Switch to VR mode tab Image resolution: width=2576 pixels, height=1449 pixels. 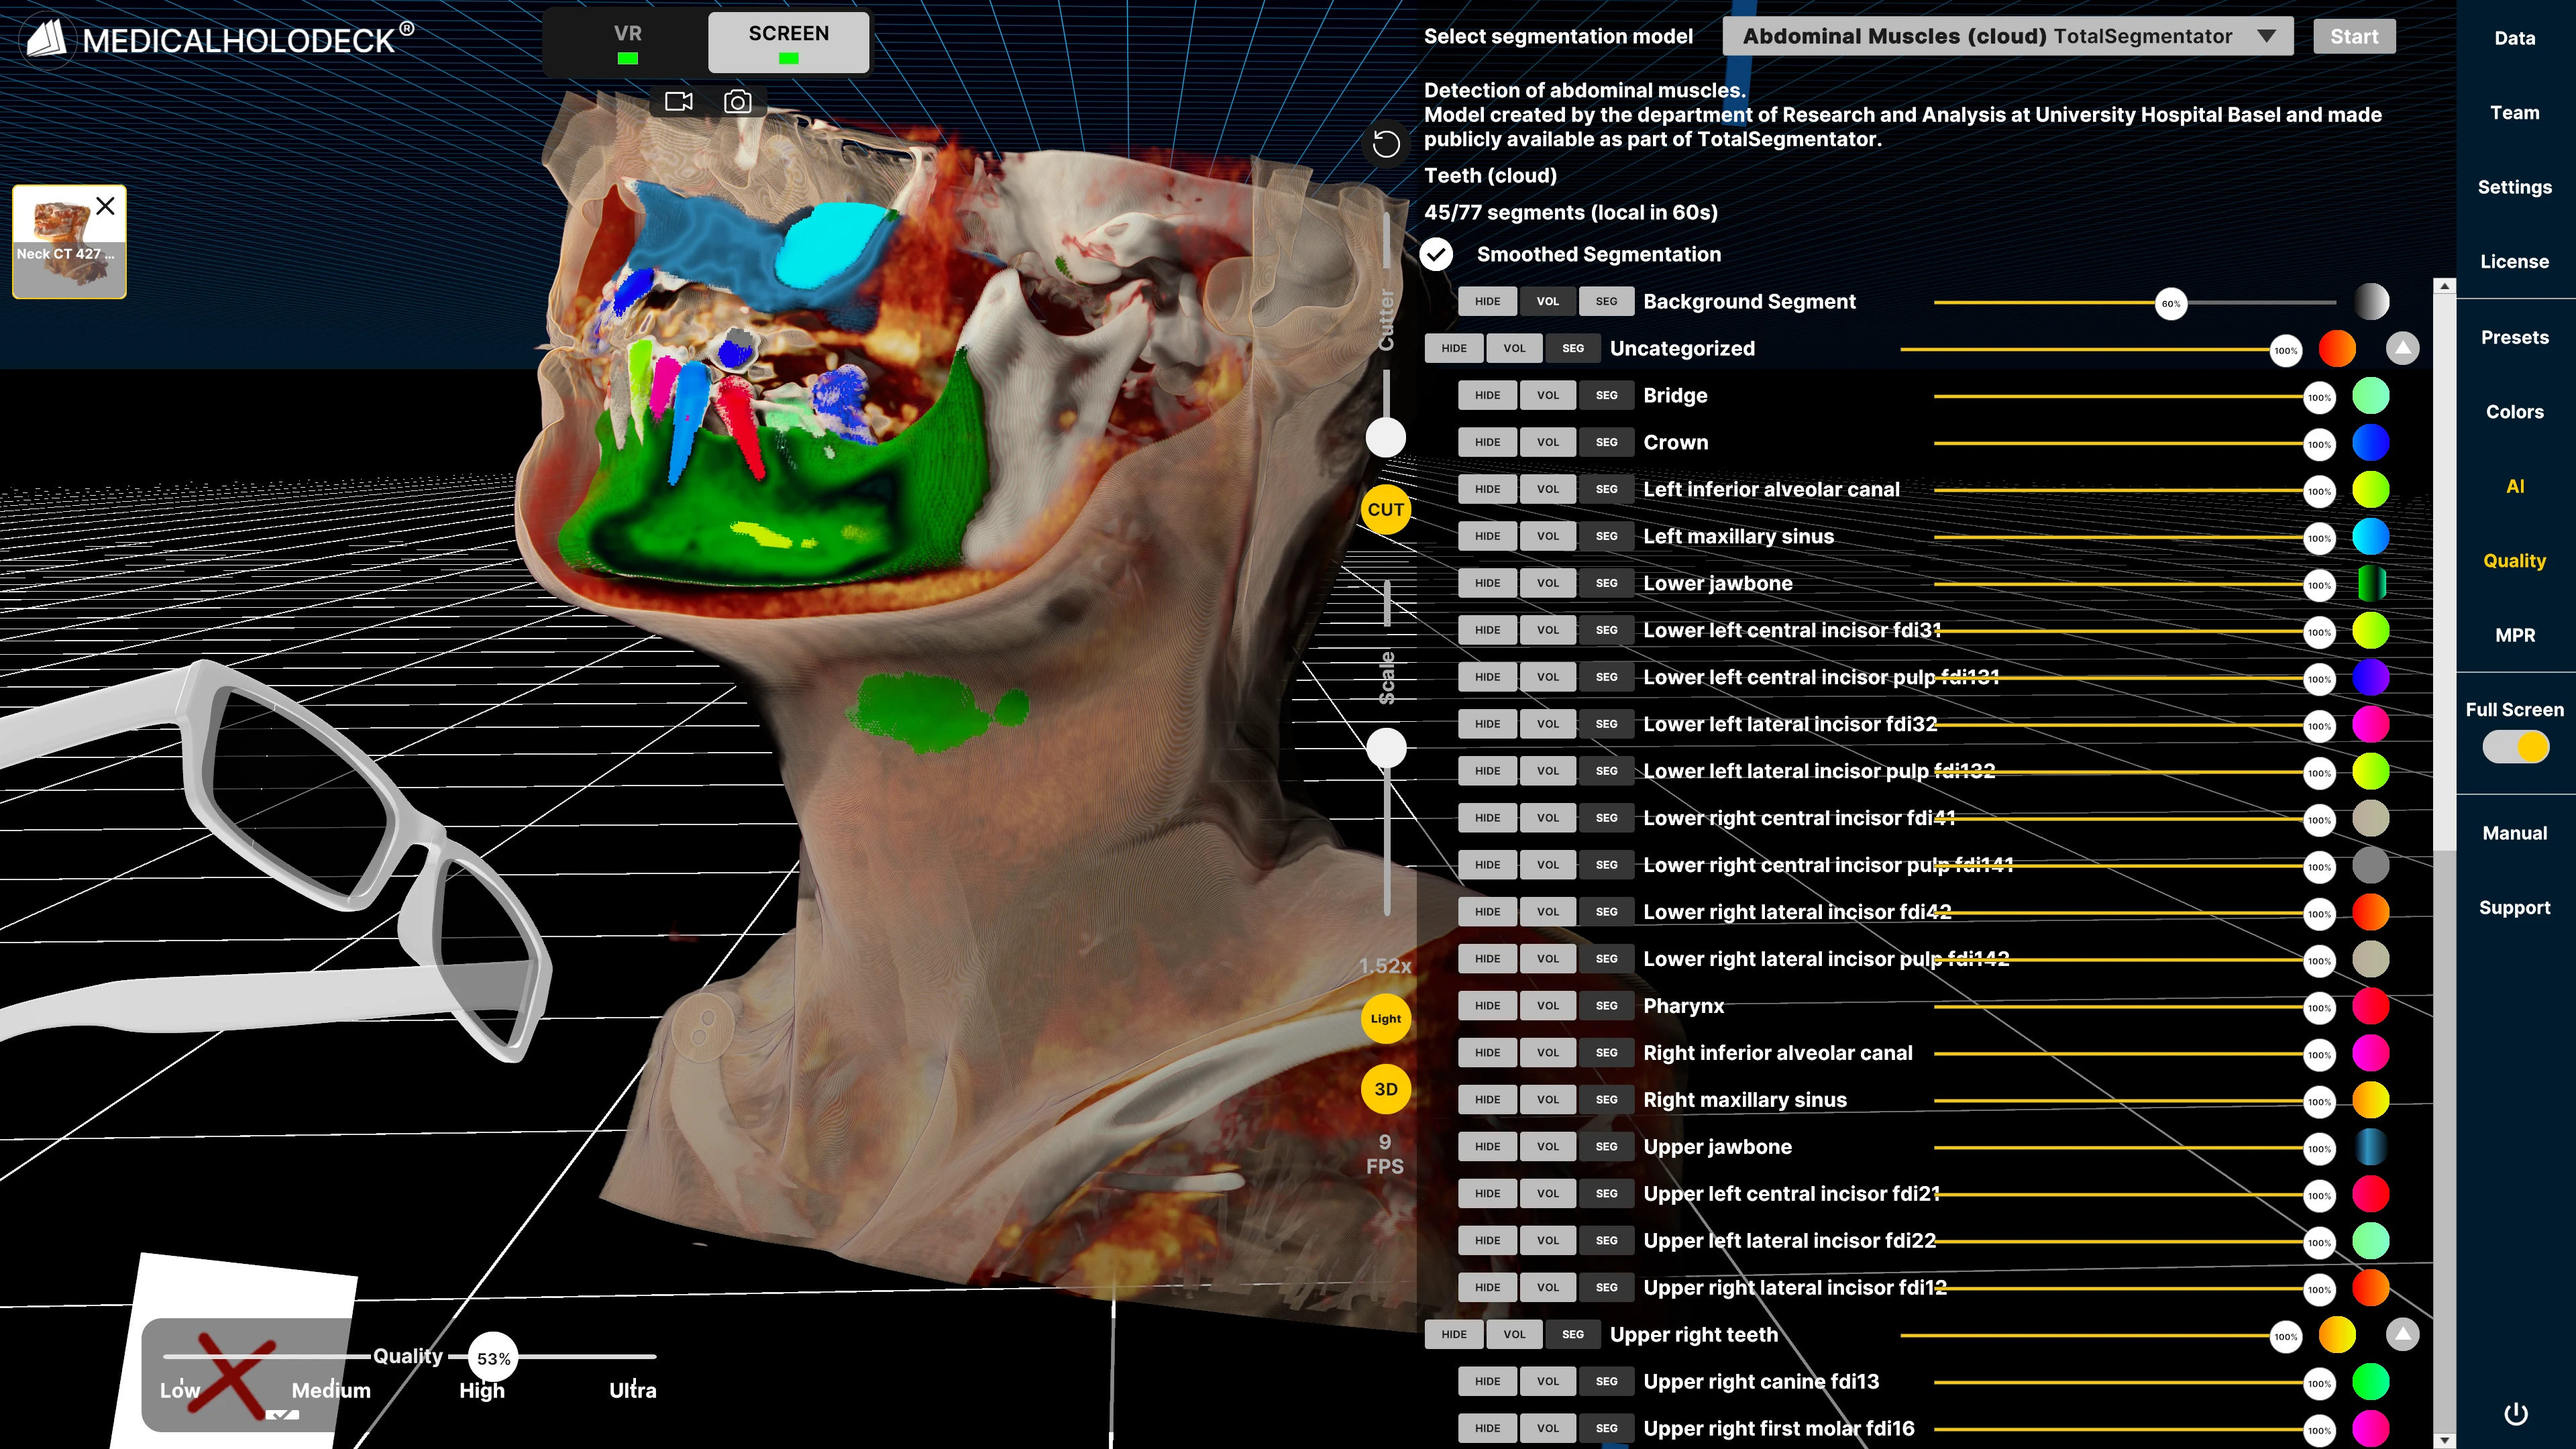627,42
